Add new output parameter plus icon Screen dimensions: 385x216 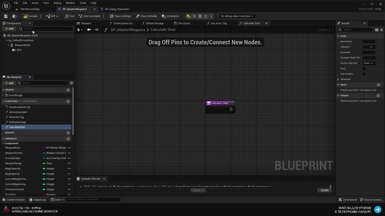click(x=378, y=95)
